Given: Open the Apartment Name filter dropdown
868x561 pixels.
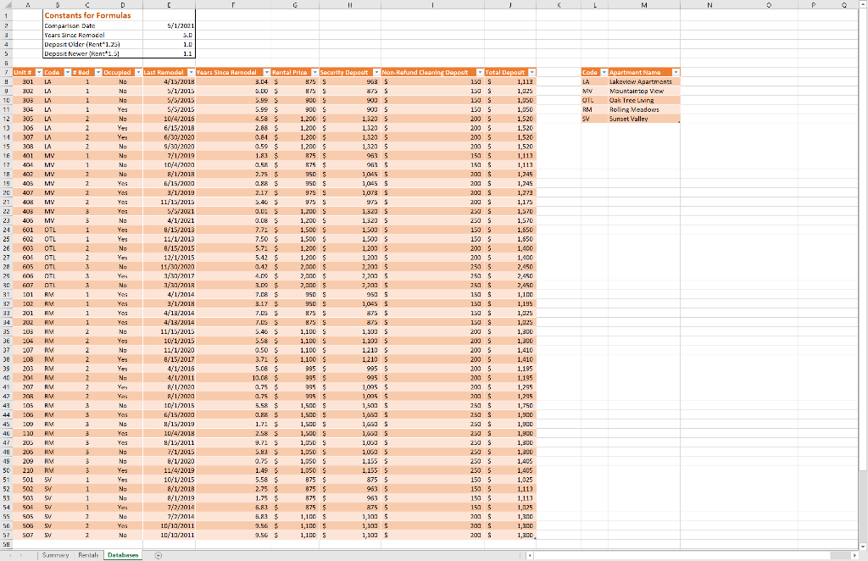Looking at the screenshot, I should click(x=676, y=73).
